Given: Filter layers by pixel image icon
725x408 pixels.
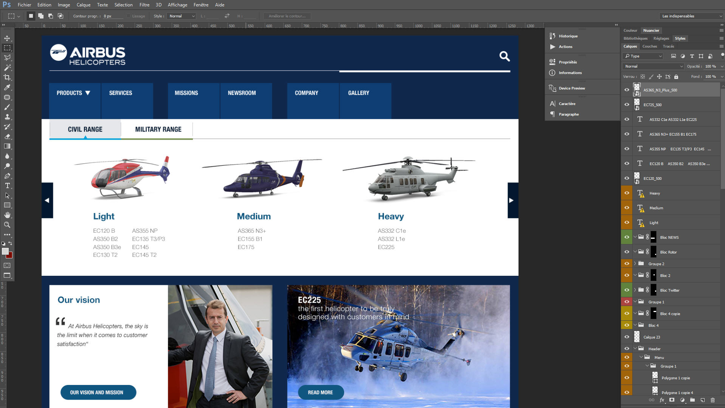Looking at the screenshot, I should coord(674,56).
